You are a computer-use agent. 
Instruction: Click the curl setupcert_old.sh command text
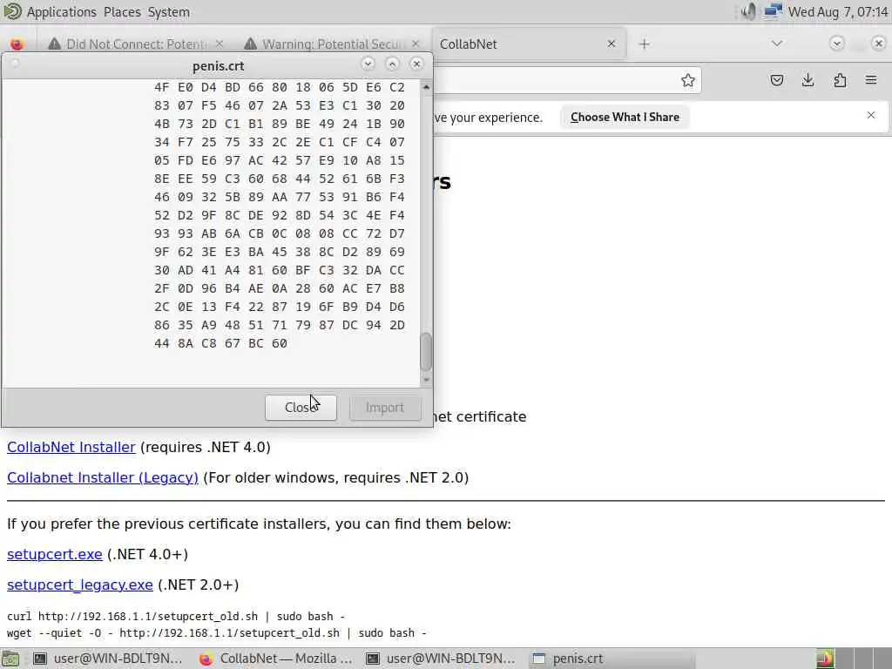click(176, 617)
